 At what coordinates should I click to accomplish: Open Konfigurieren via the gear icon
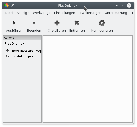(102, 23)
